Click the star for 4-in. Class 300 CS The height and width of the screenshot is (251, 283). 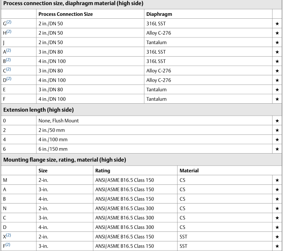[x=277, y=227]
